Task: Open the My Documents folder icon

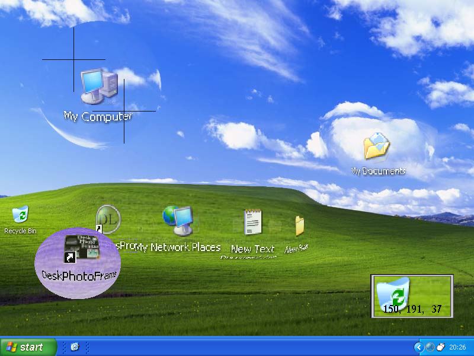Action: (x=377, y=147)
